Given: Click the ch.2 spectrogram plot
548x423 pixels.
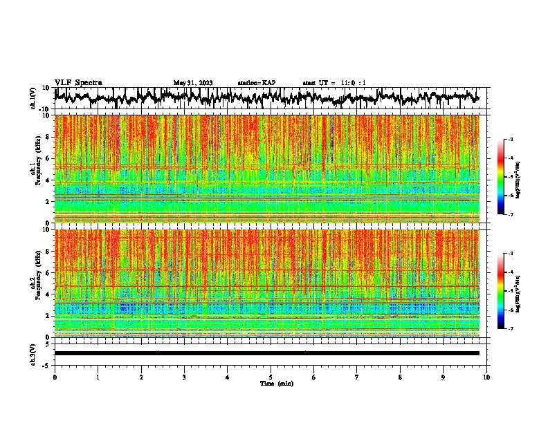Looking at the screenshot, I should [267, 283].
